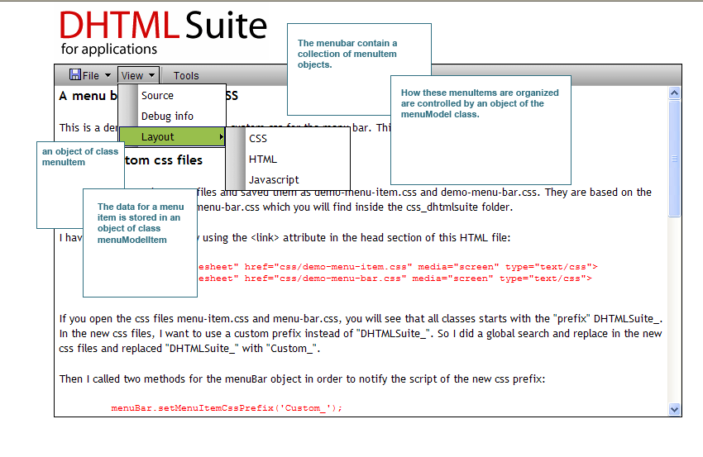Click the scrollbar down arrow
703x457 pixels.
[674, 409]
